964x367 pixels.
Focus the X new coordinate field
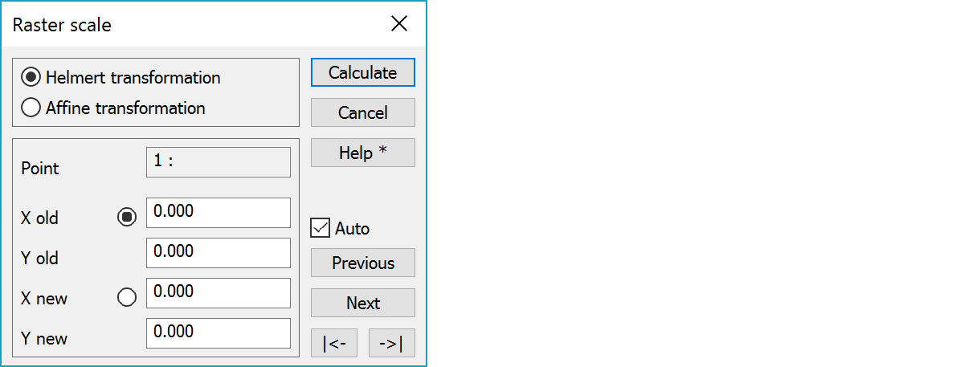[219, 293]
